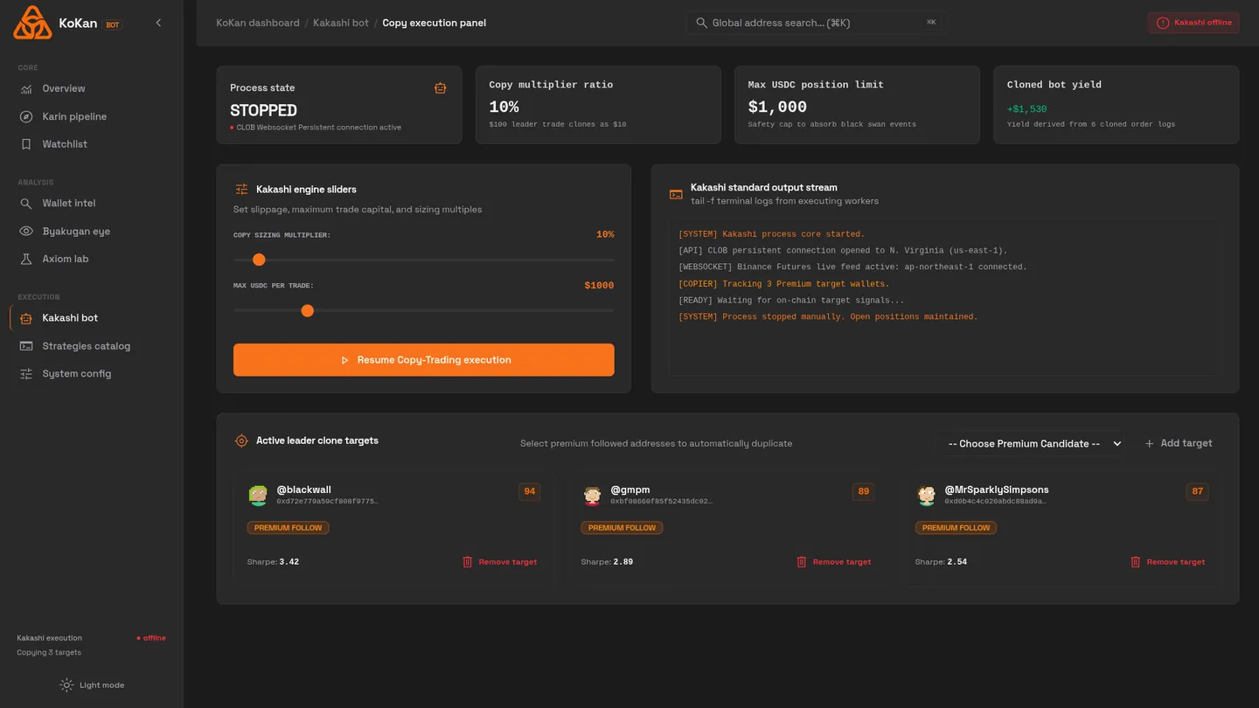Click the trash icon on @MrSparklySimpsons card
Image resolution: width=1259 pixels, height=708 pixels.
click(x=1135, y=562)
